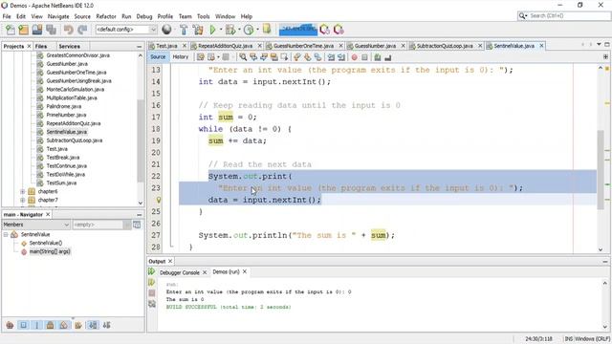Click the New File toolbar icon
The height and width of the screenshot is (344, 612).
coord(11,30)
